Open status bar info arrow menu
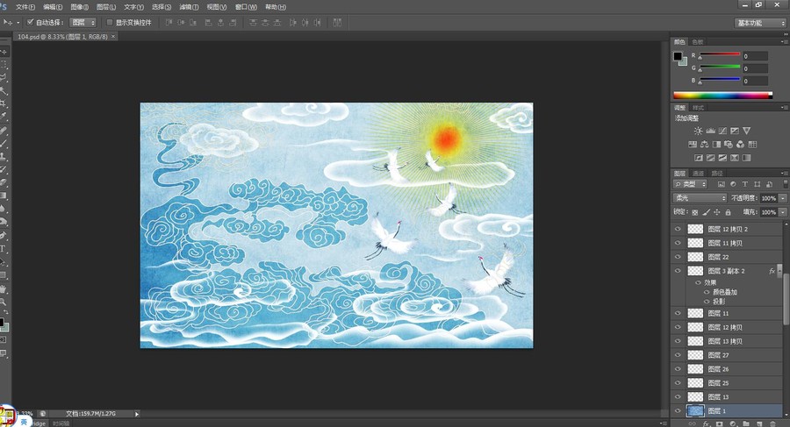790x427 pixels. click(x=137, y=414)
